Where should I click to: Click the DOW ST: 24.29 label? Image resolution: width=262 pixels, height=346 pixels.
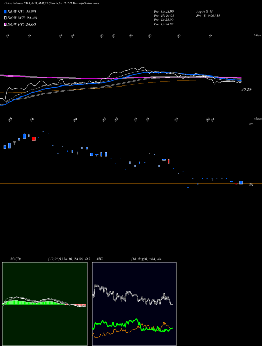21,12
